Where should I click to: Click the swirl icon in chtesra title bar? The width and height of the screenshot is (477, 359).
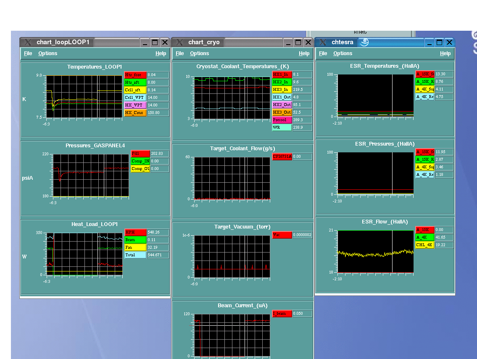[x=364, y=42]
